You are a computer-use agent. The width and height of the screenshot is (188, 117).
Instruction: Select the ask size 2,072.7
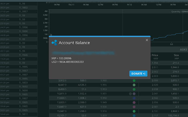click(x=175, y=80)
